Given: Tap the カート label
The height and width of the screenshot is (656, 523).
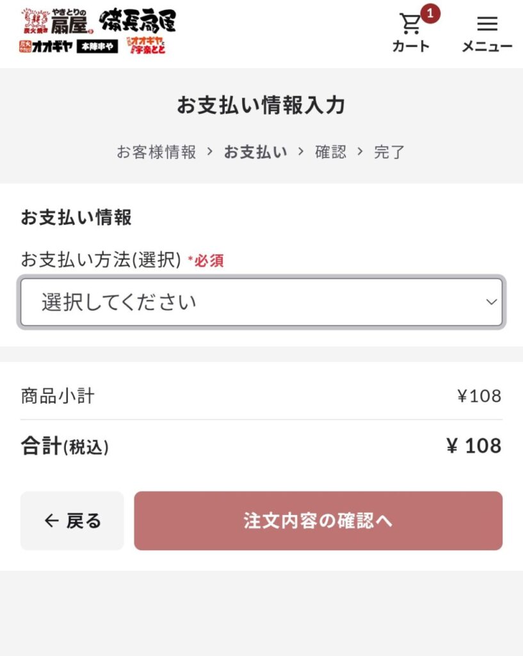Looking at the screenshot, I should [x=410, y=46].
